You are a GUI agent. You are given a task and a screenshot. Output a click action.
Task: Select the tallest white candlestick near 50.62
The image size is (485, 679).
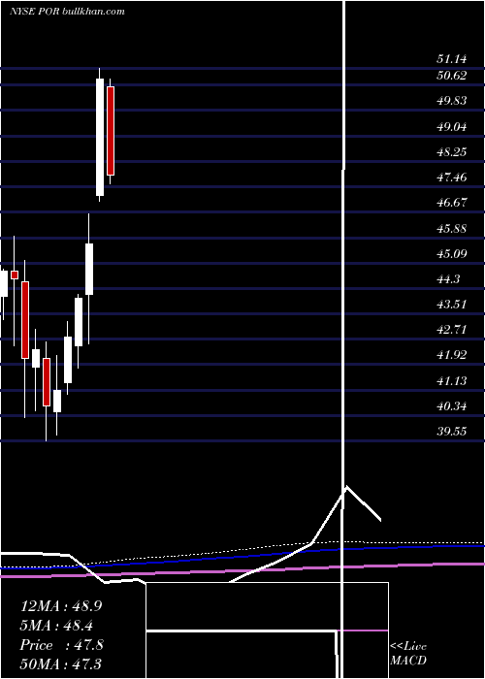(x=100, y=135)
